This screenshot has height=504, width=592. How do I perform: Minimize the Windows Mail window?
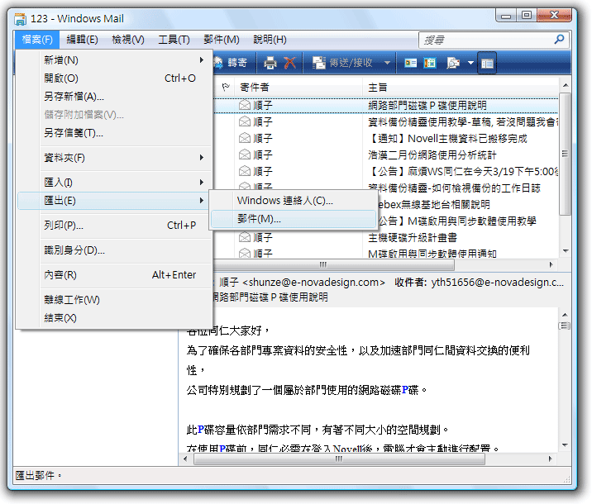(506, 16)
